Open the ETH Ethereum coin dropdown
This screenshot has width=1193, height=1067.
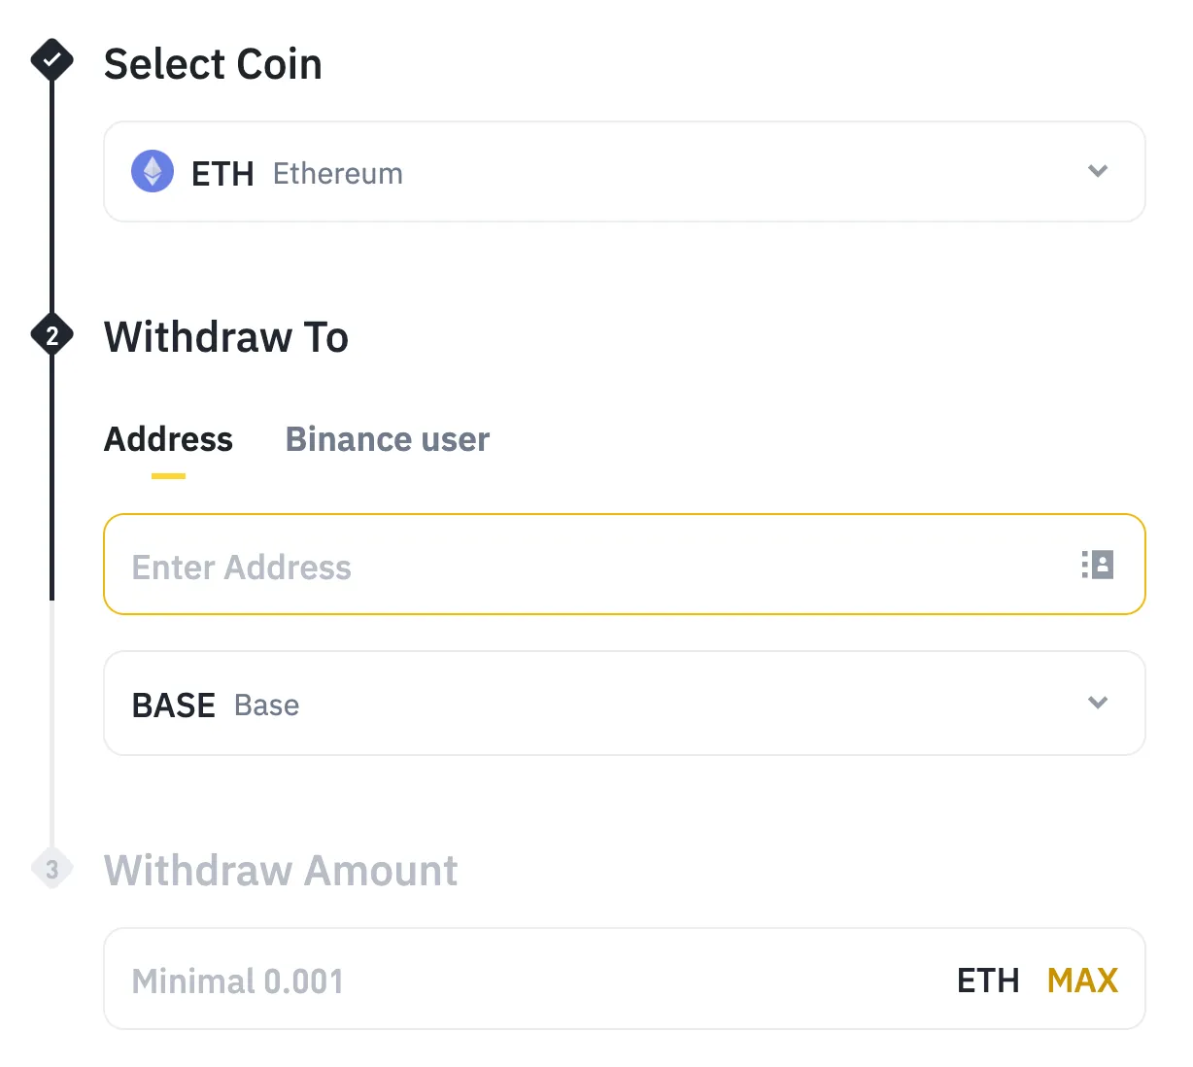(x=624, y=171)
